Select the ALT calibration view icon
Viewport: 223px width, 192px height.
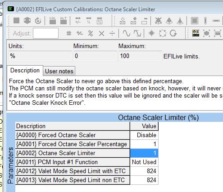click(64, 21)
